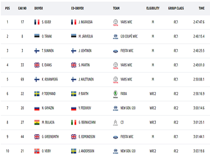Click the Estonian flag beside O. Tänak
Image resolution: width=210 pixels, height=156 pixels.
(37, 36)
